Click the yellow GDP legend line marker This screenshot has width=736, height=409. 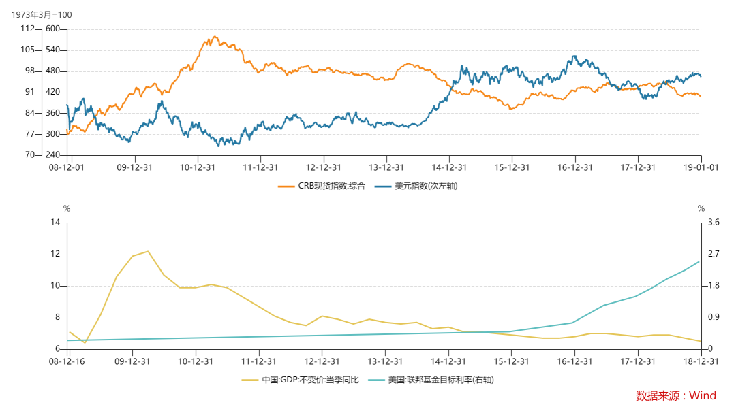(251, 380)
